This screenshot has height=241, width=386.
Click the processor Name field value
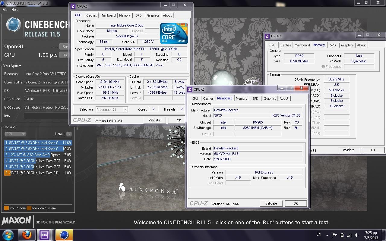coord(127,26)
